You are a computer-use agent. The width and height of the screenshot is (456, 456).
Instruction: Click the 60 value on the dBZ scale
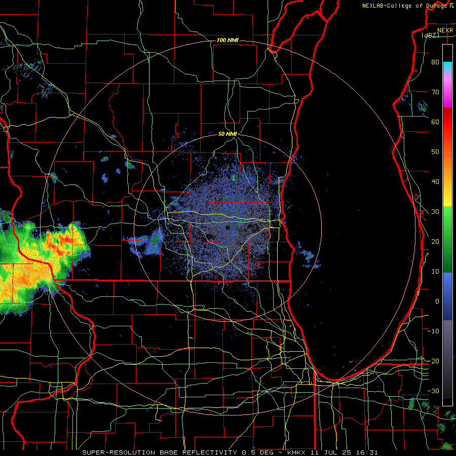click(435, 122)
